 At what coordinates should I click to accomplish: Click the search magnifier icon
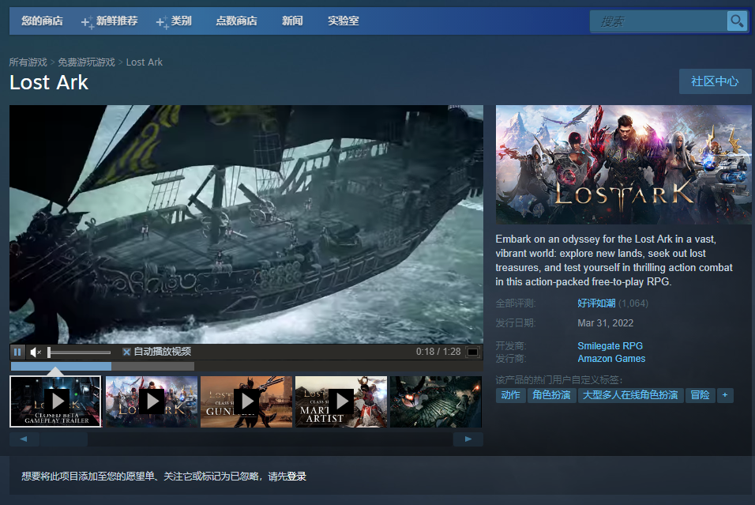(x=737, y=21)
